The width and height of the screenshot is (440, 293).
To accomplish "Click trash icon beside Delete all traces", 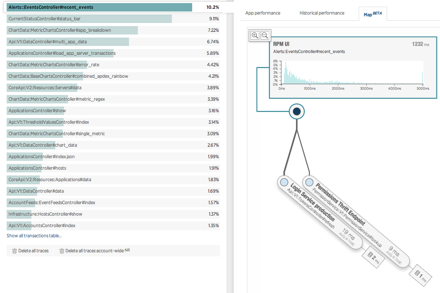I will tap(15, 251).
